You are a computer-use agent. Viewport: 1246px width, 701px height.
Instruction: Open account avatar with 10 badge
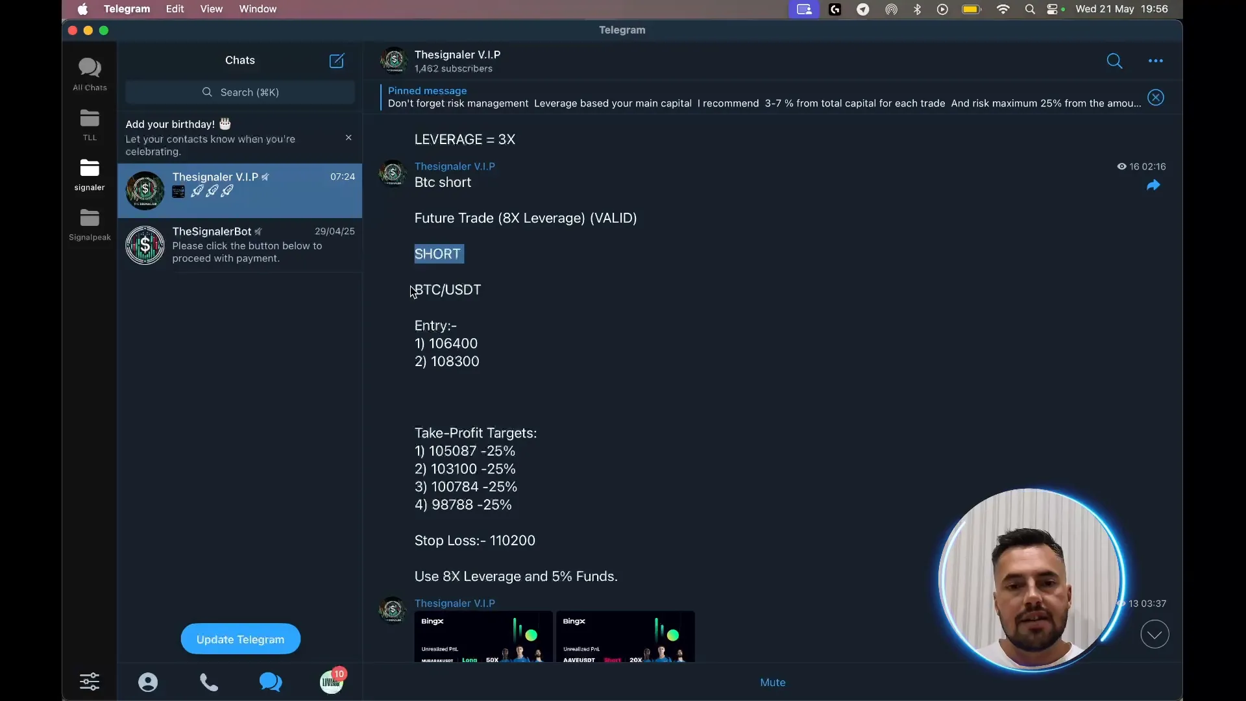click(332, 681)
